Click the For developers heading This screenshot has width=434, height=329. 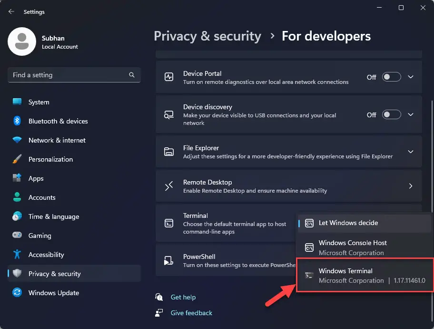[326, 36]
